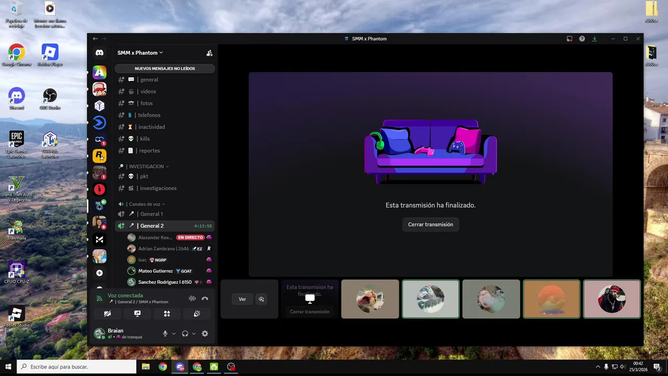Open the Activities launcher icon
The height and width of the screenshot is (376, 668).
coord(167,314)
